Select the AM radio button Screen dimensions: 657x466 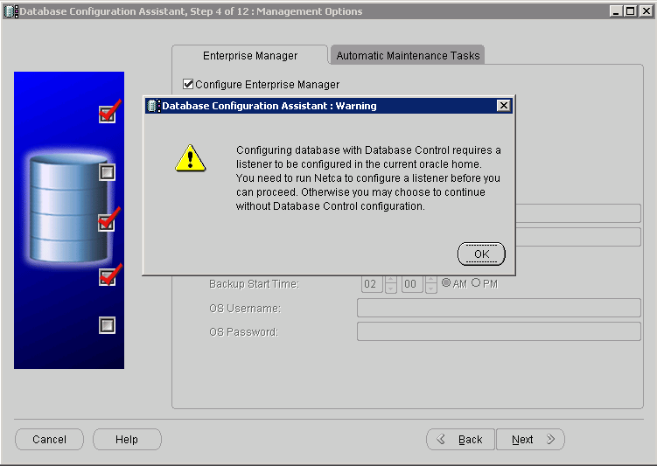[446, 283]
